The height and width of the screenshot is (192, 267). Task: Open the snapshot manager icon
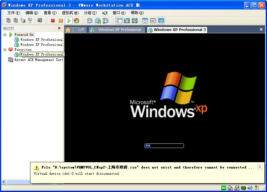tap(105, 21)
